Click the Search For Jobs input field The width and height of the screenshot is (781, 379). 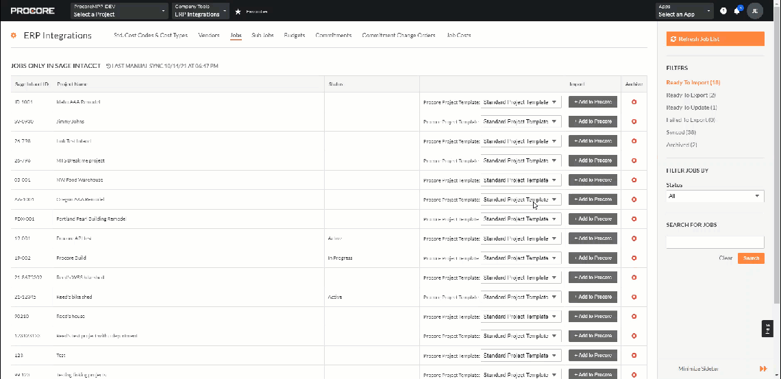(715, 242)
